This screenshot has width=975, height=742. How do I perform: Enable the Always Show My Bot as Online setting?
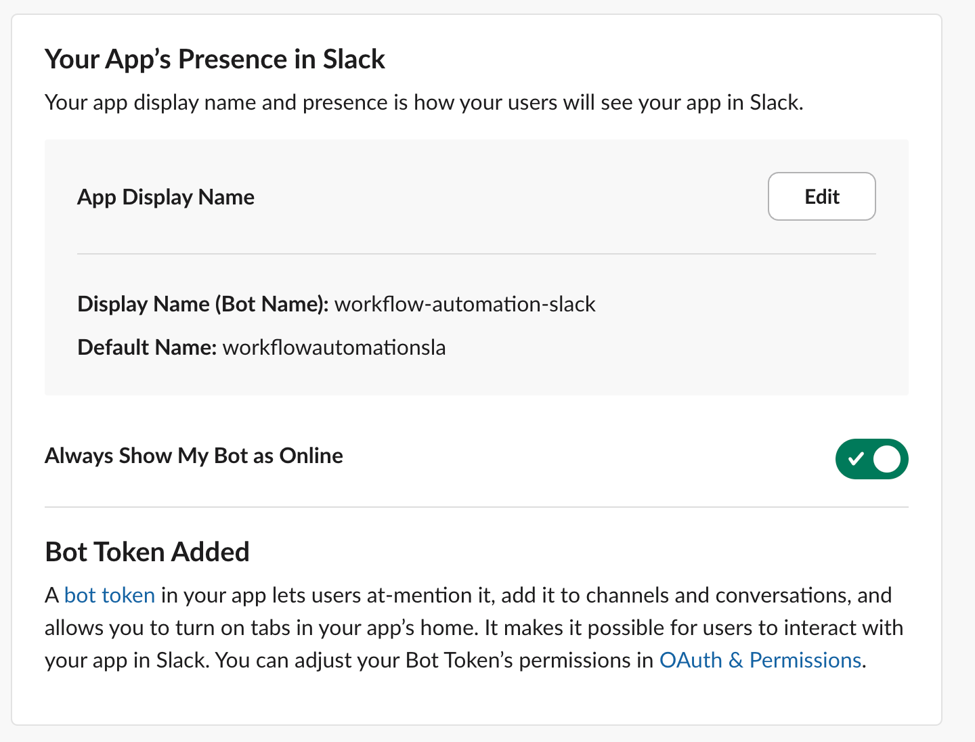point(872,459)
